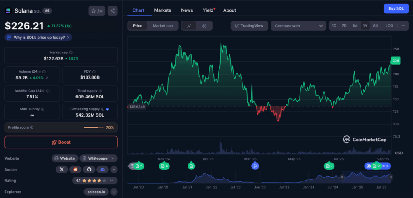Open news marker labeled 5
Screen dimensions: 413x198
[x=139, y=166]
